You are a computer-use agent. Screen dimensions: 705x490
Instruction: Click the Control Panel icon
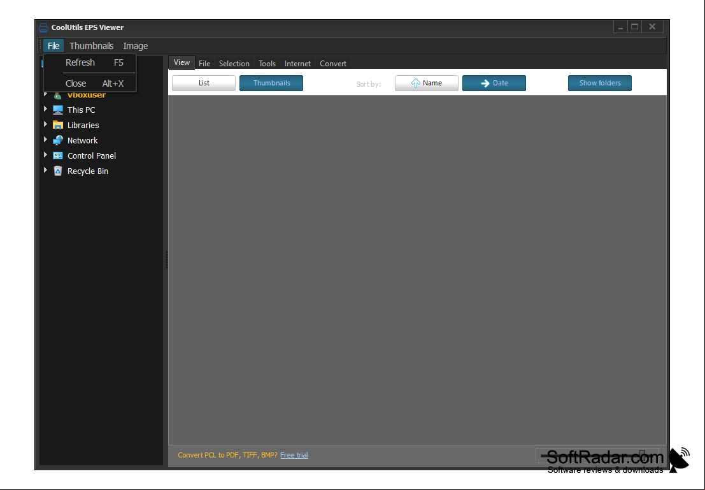57,155
